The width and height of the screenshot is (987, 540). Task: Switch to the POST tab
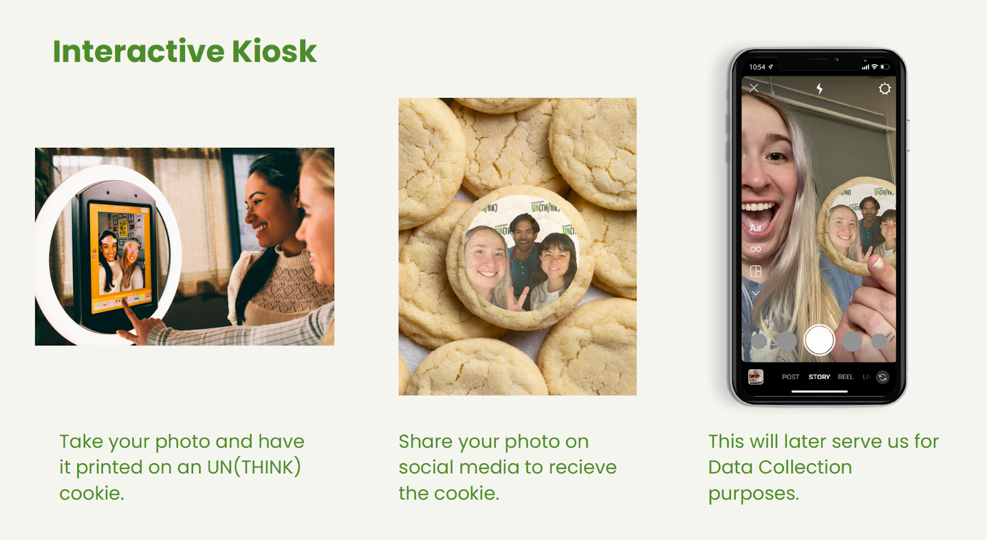(x=790, y=377)
